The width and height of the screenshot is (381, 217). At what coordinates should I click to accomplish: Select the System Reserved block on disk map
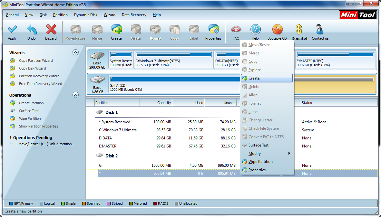pos(121,60)
